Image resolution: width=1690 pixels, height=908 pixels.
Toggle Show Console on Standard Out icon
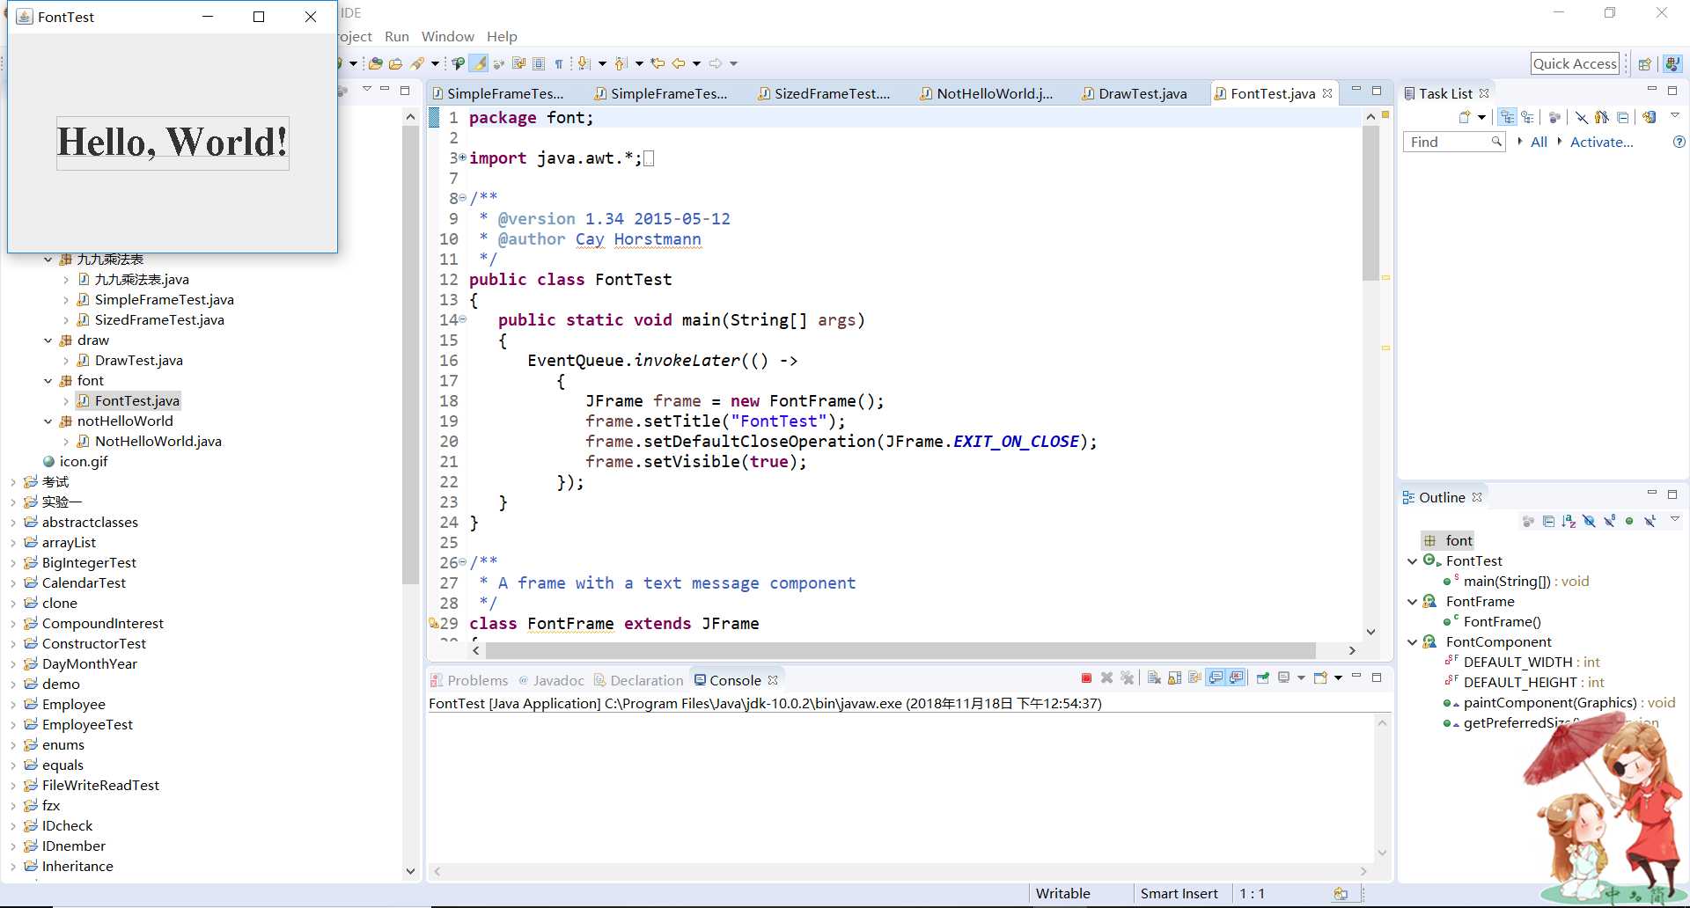point(1216,677)
